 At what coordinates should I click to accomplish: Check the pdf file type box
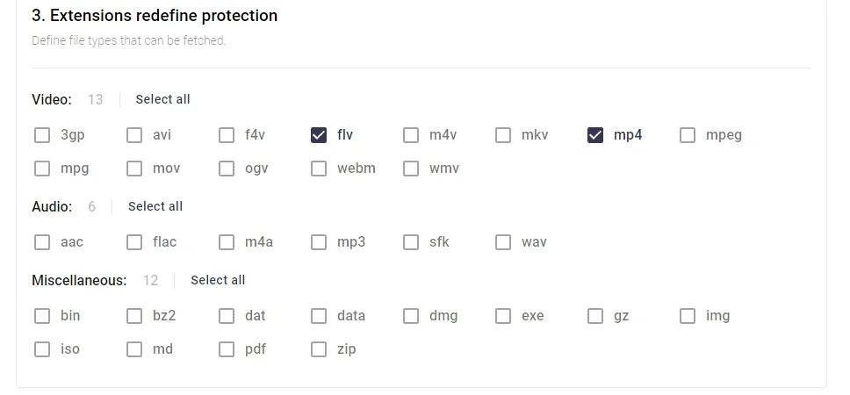pos(227,349)
